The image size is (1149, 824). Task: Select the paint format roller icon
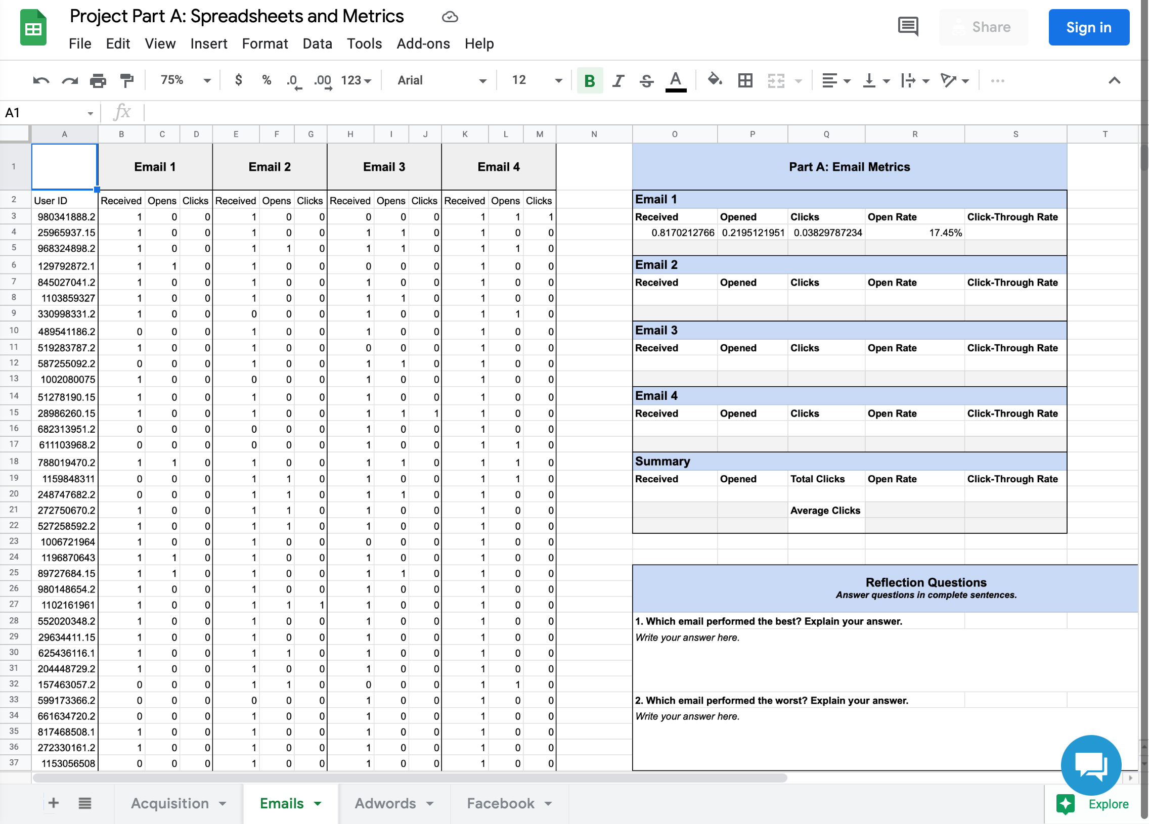(126, 80)
